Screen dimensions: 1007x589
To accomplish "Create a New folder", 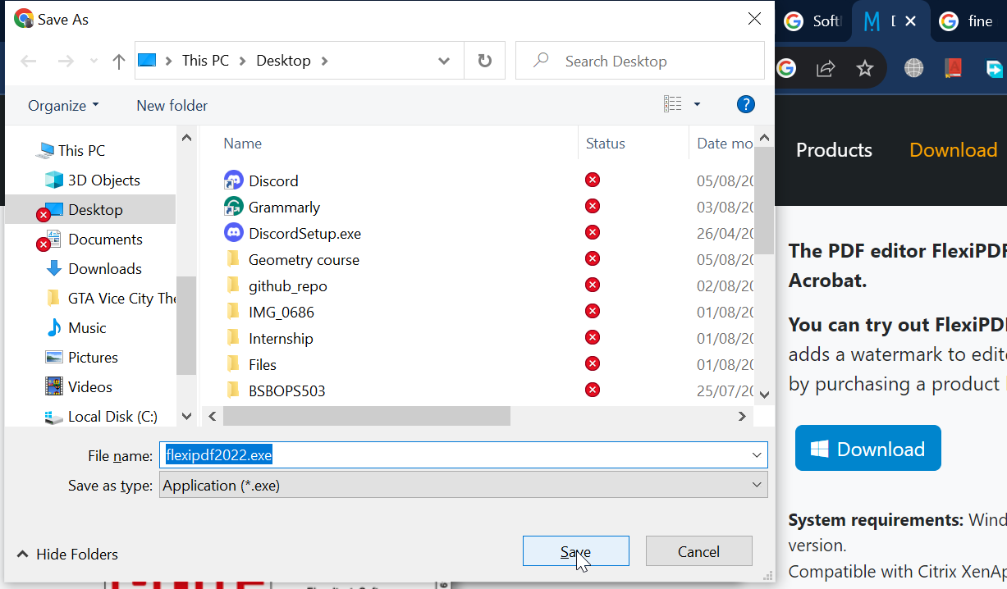I will pyautogui.click(x=172, y=105).
